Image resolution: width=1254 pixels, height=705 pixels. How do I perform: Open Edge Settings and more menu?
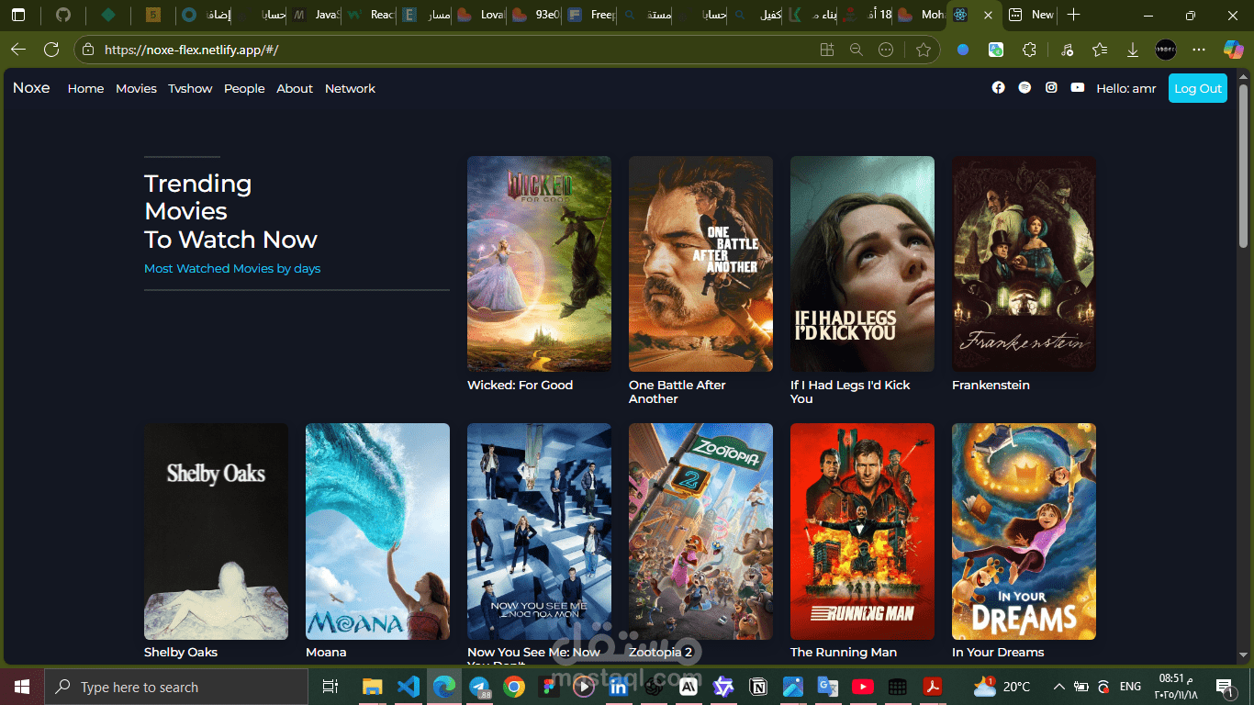tap(1199, 50)
